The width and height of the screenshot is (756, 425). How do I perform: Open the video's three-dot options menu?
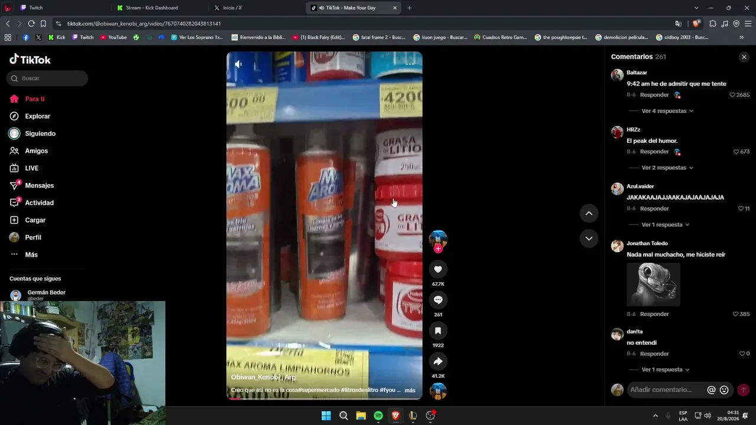(x=410, y=64)
